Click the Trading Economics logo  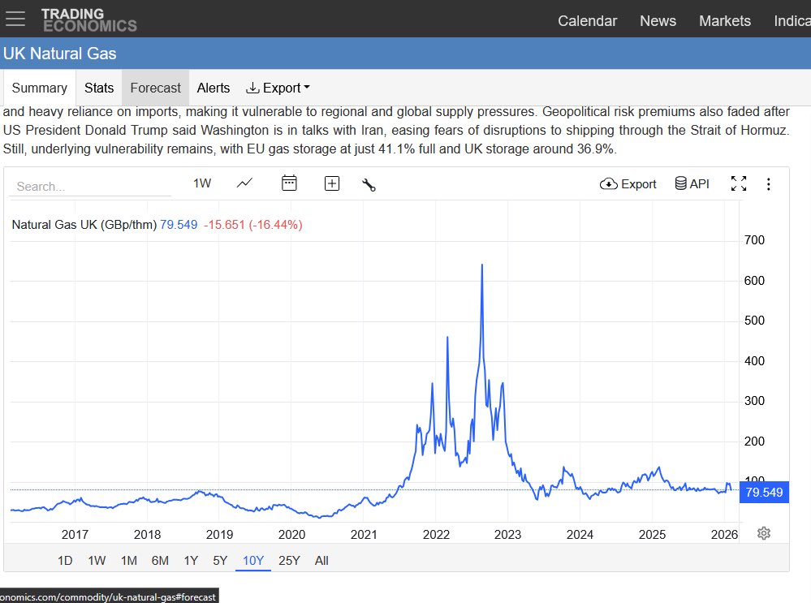(x=89, y=20)
